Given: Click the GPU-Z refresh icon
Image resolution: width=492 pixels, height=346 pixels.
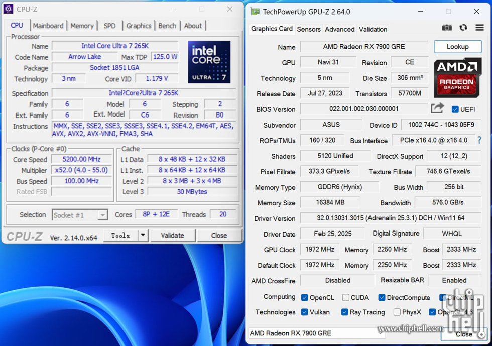Looking at the screenshot, I should tap(463, 28).
